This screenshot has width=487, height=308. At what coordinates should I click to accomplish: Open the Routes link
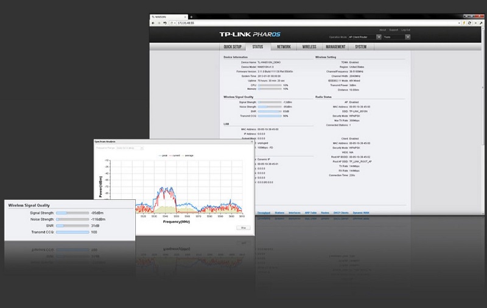325,213
